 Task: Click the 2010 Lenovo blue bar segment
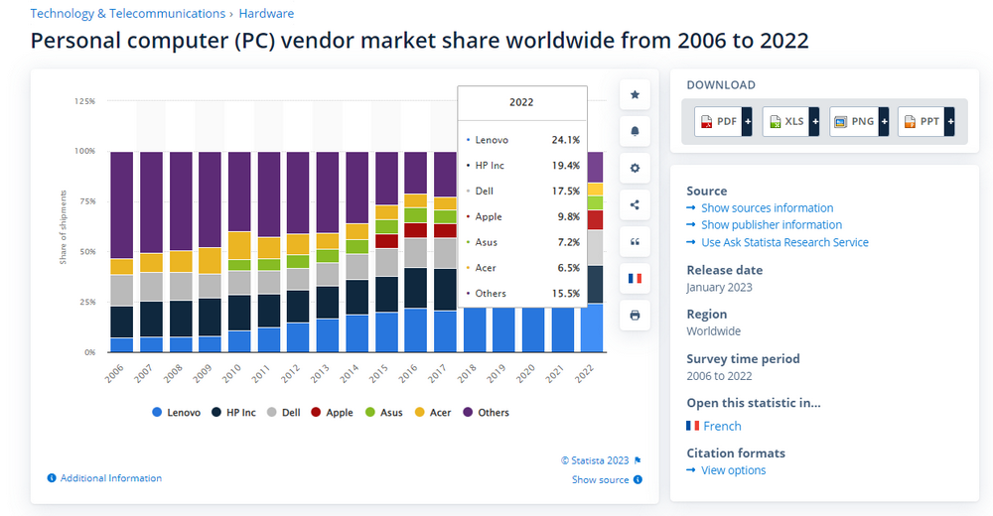(x=239, y=341)
